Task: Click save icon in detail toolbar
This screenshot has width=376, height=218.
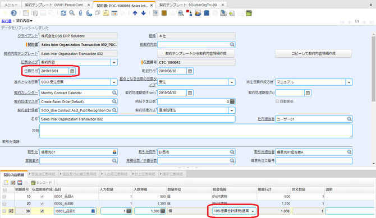Action: [20, 183]
